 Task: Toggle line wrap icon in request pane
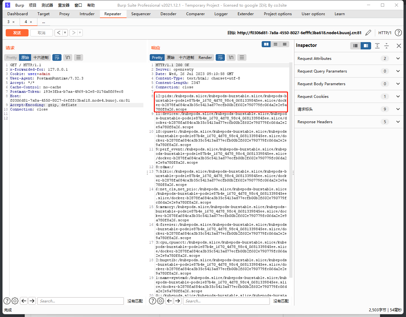pyautogui.click(x=57, y=57)
